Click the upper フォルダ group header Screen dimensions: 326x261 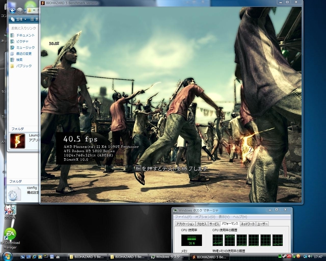point(18,129)
